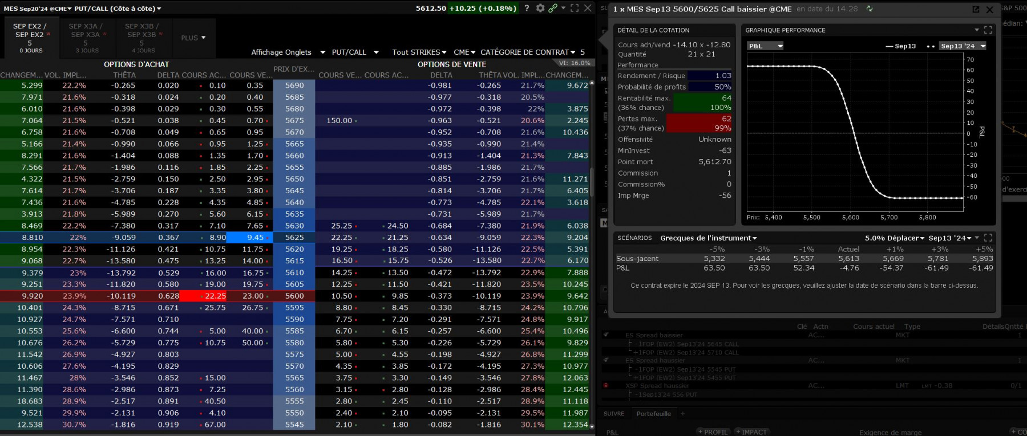Screen dimensions: 1027x436
Task: Refresh the strategy performance data
Action: [870, 9]
